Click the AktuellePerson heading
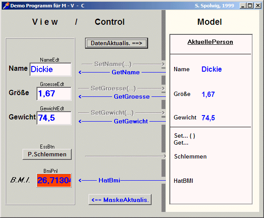This screenshot has height=218, width=264. click(210, 42)
